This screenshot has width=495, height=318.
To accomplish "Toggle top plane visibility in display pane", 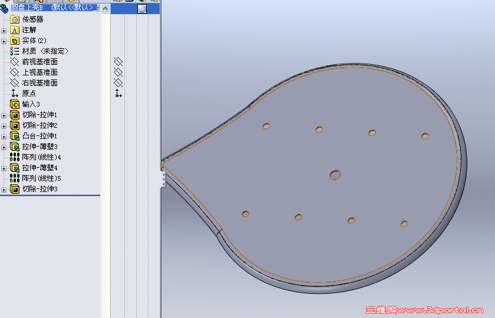I will tap(118, 72).
